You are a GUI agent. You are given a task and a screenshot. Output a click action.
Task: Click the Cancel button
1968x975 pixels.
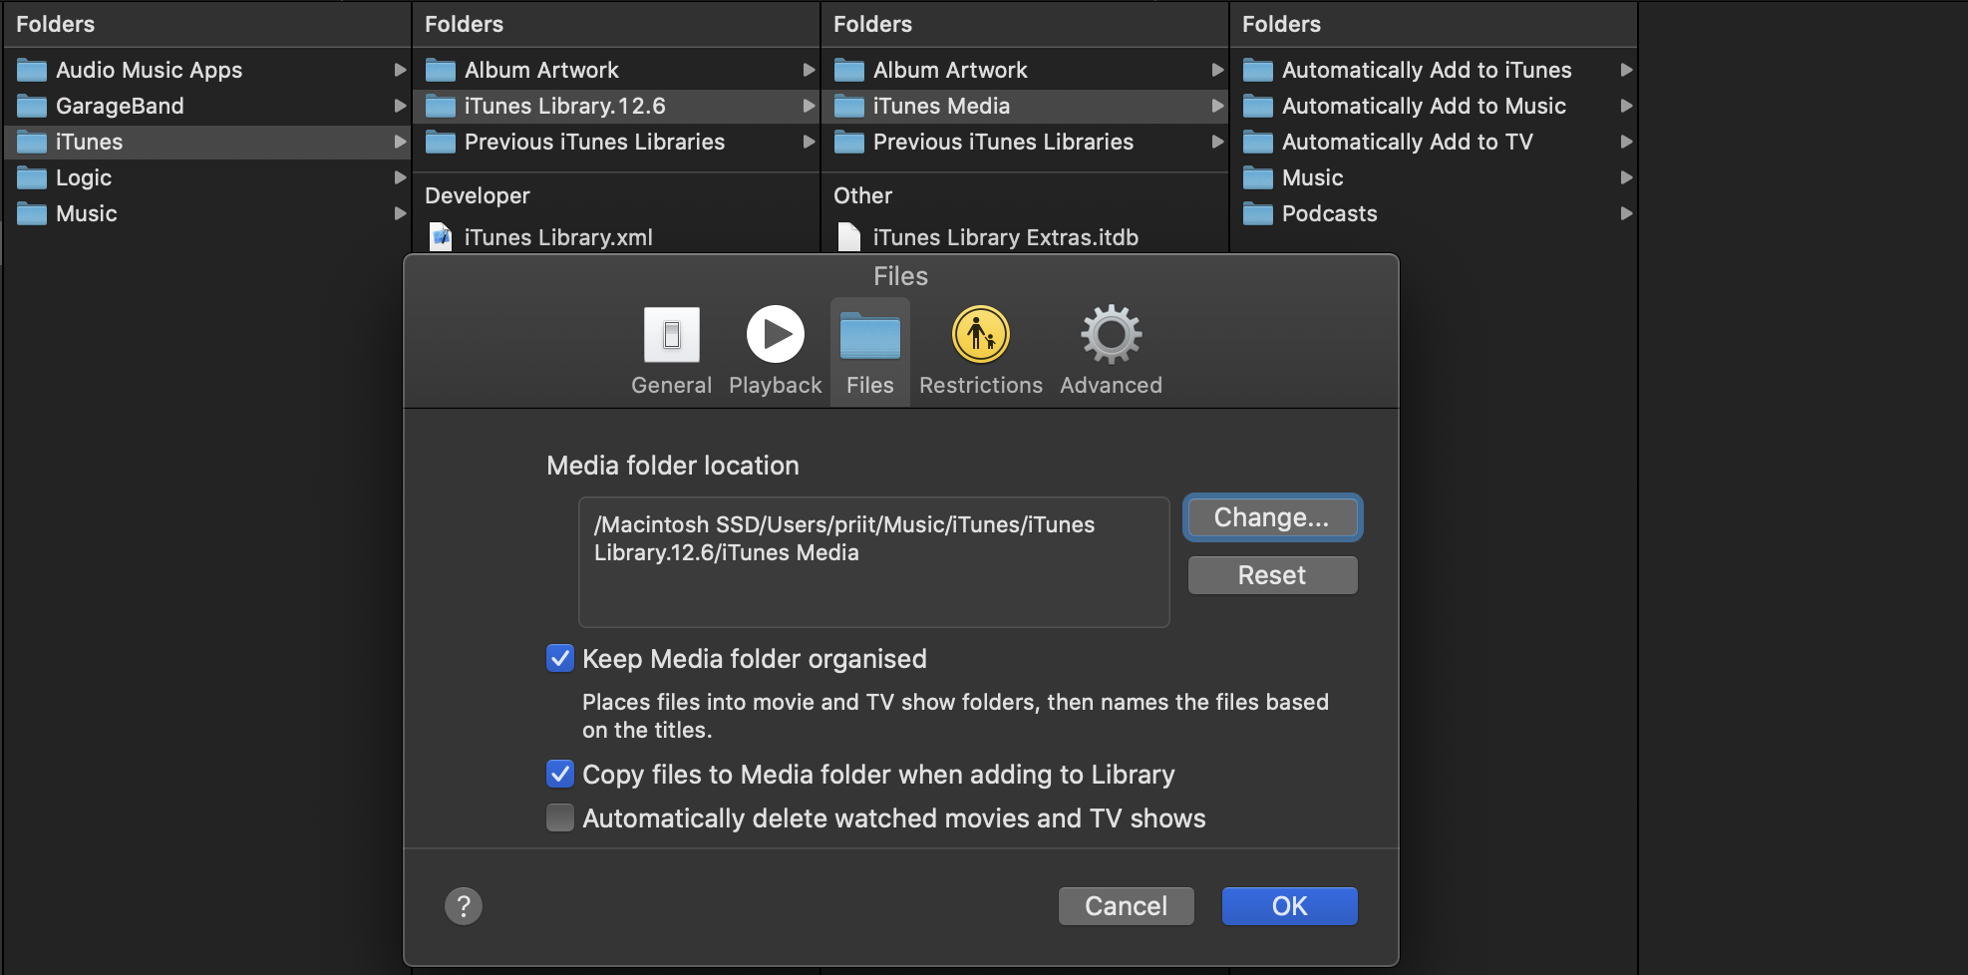(1126, 906)
